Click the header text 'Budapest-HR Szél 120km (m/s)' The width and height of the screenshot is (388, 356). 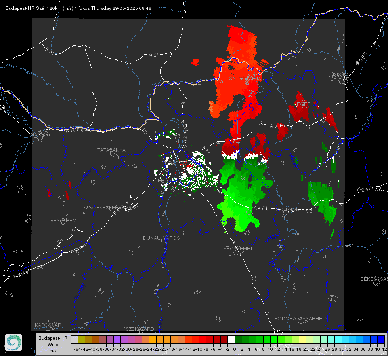[x=39, y=8]
